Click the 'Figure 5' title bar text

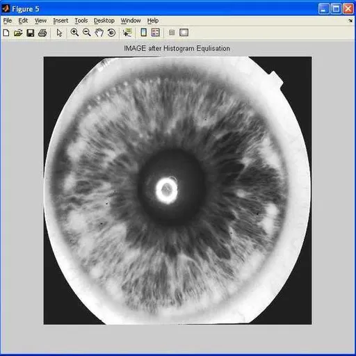pos(26,9)
